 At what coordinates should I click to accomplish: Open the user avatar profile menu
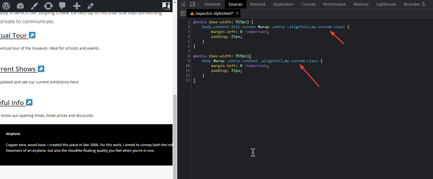coord(166,6)
